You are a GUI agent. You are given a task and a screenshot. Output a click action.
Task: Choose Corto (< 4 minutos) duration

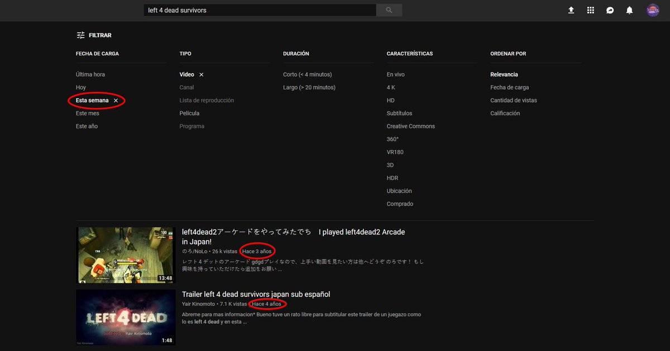pos(308,75)
